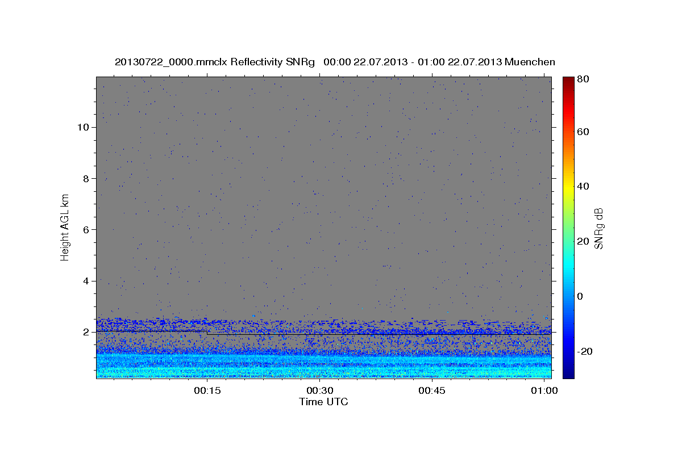Viewport: 682px width, 454px height.
Task: Click the 'Time UTC' axis label
Action: click(323, 402)
